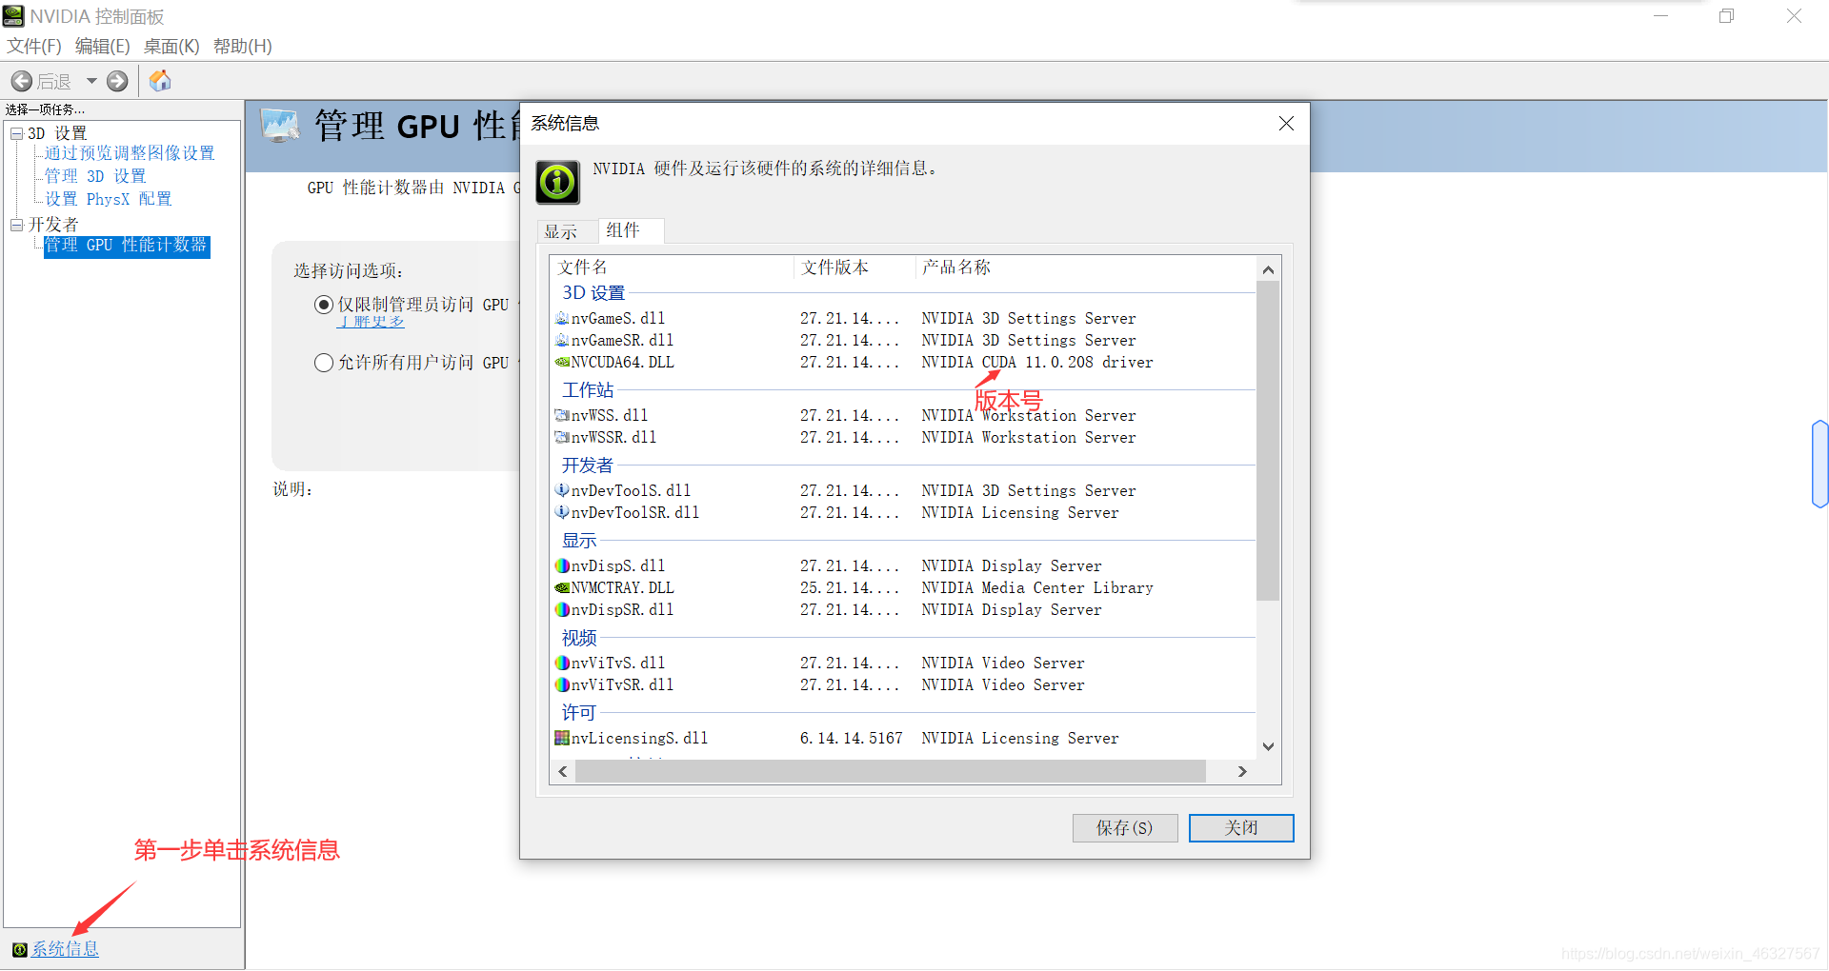Click the green info icon in dialog
Screen dimensions: 1829x971
tap(557, 182)
